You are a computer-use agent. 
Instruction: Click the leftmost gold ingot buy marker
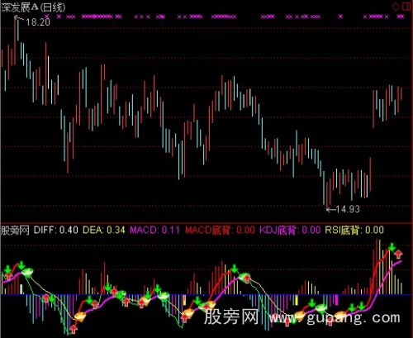coord(80,317)
